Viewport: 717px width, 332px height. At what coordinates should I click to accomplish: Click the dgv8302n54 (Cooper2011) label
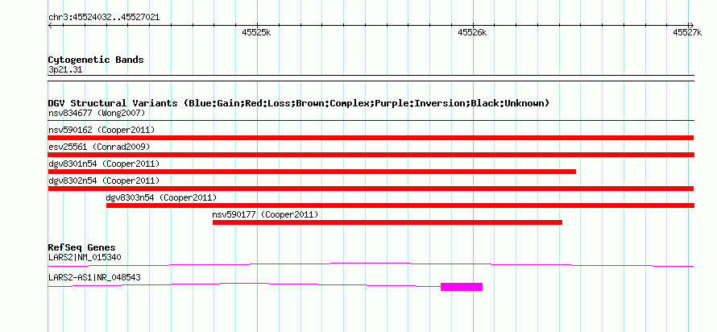tap(104, 181)
